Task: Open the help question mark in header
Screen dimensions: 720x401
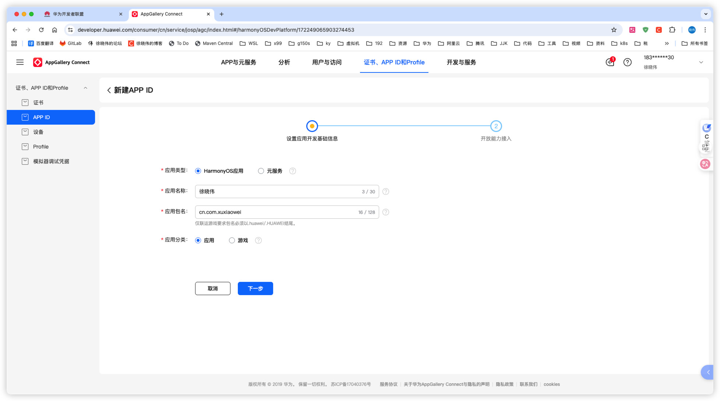Action: tap(627, 62)
